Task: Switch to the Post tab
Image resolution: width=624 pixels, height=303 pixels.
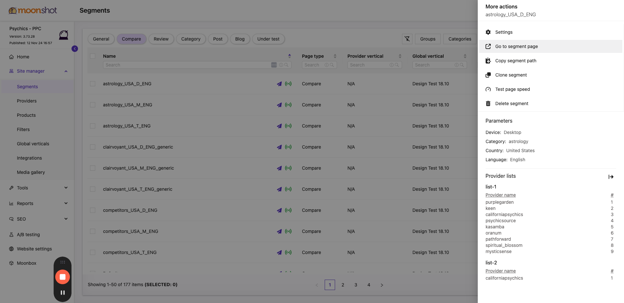Action: (x=218, y=39)
